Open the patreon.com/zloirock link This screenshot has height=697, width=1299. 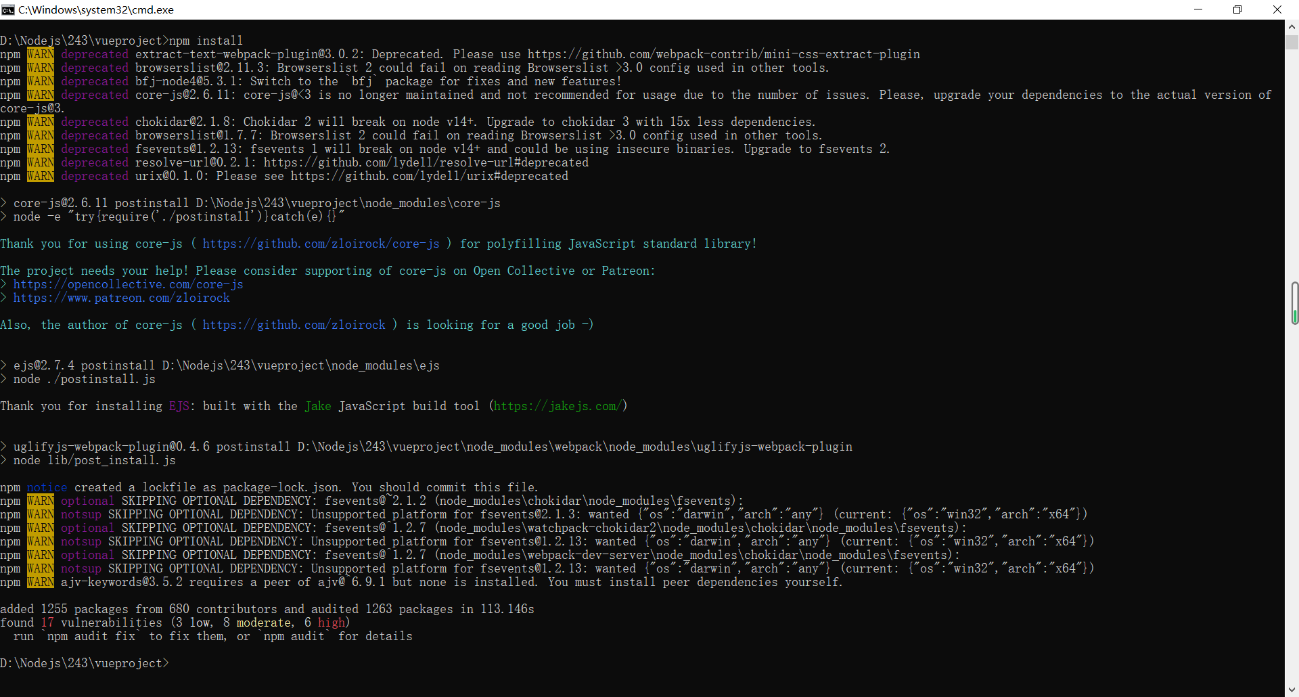click(x=122, y=298)
